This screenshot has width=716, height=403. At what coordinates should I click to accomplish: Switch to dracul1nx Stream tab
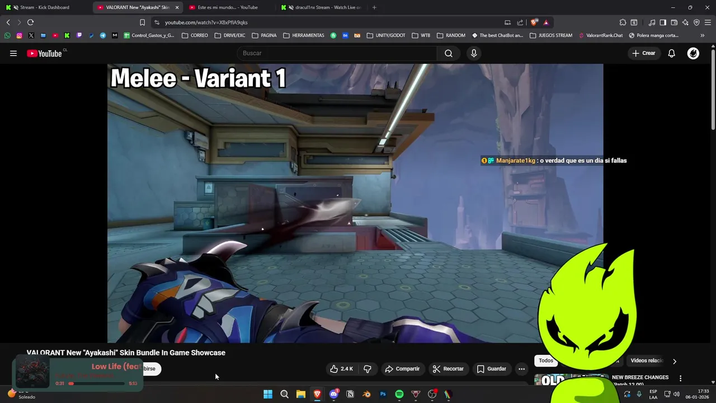[322, 7]
